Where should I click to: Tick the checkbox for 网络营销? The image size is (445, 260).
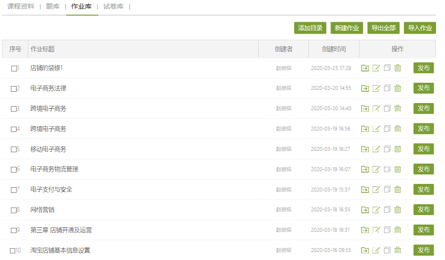[14, 210]
